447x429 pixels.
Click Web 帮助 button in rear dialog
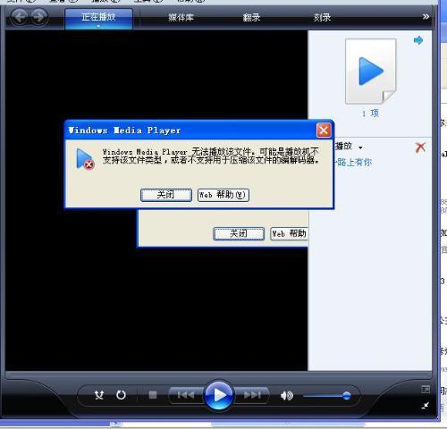coord(289,233)
